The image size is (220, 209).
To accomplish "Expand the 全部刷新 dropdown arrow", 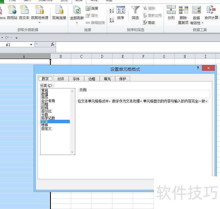I will [x=77, y=23].
